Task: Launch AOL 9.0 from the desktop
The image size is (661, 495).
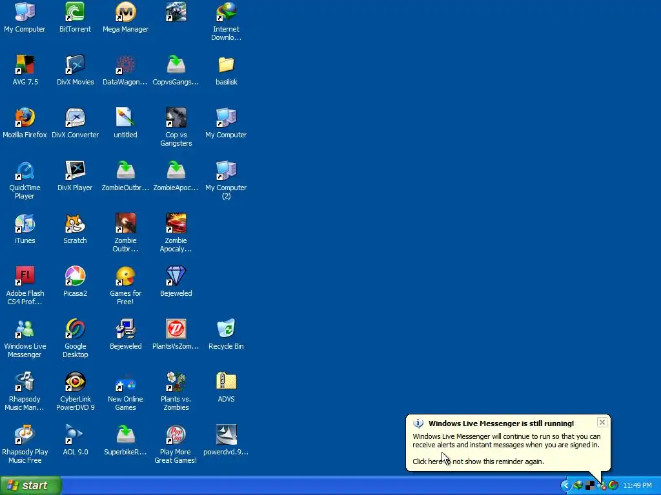Action: tap(75, 441)
